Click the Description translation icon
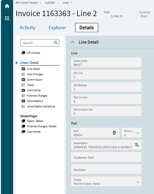Image resolution: width=154 pixels, height=194 pixels. (x=137, y=145)
